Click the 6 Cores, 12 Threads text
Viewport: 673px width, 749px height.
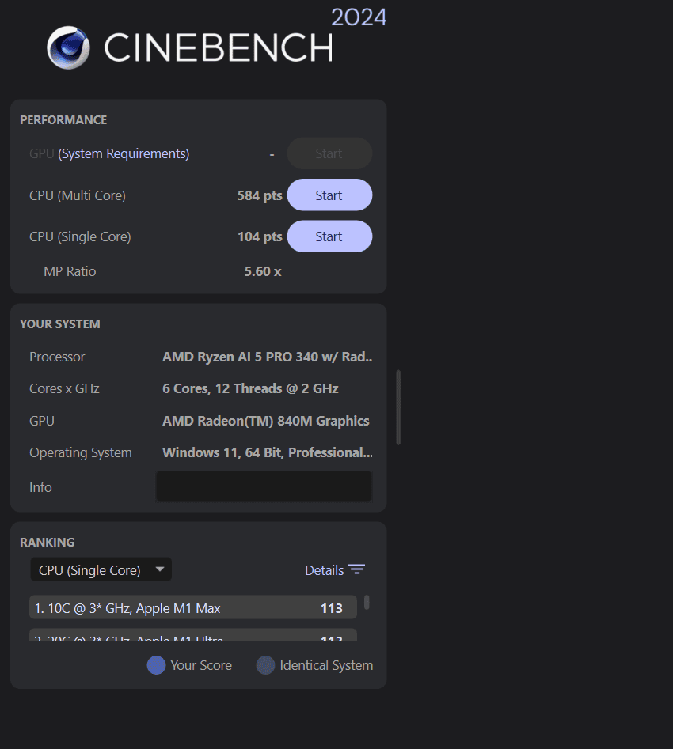click(250, 388)
